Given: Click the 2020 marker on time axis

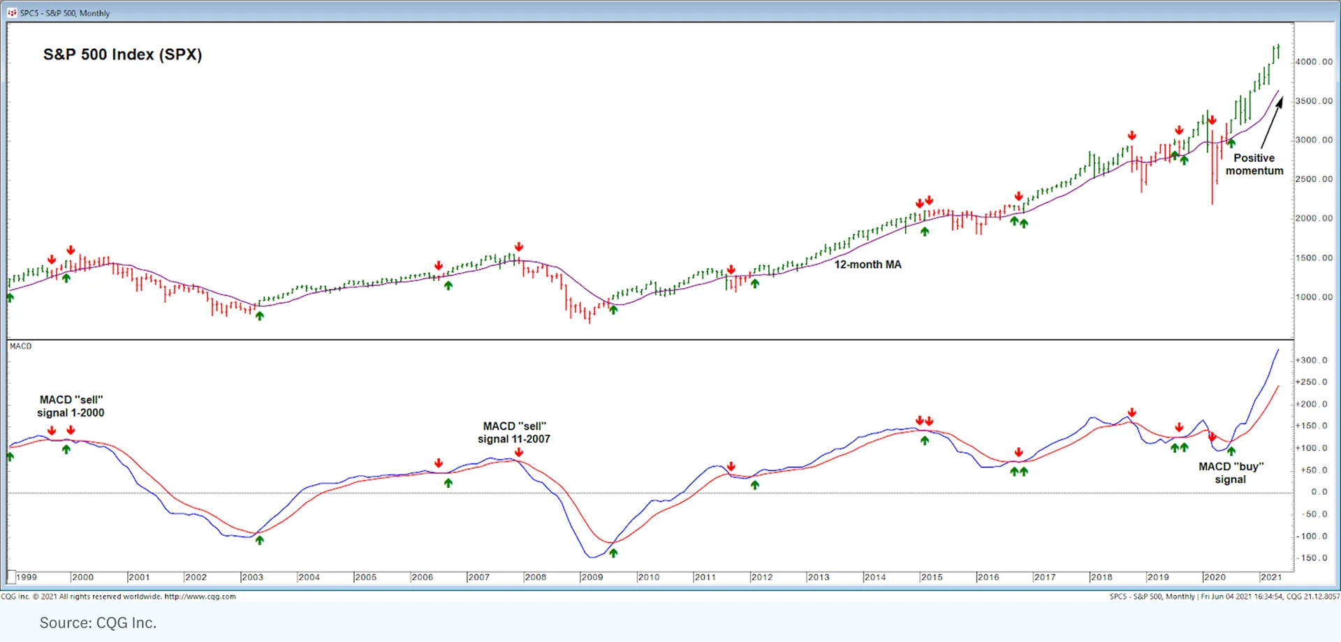Looking at the screenshot, I should coord(1214,577).
